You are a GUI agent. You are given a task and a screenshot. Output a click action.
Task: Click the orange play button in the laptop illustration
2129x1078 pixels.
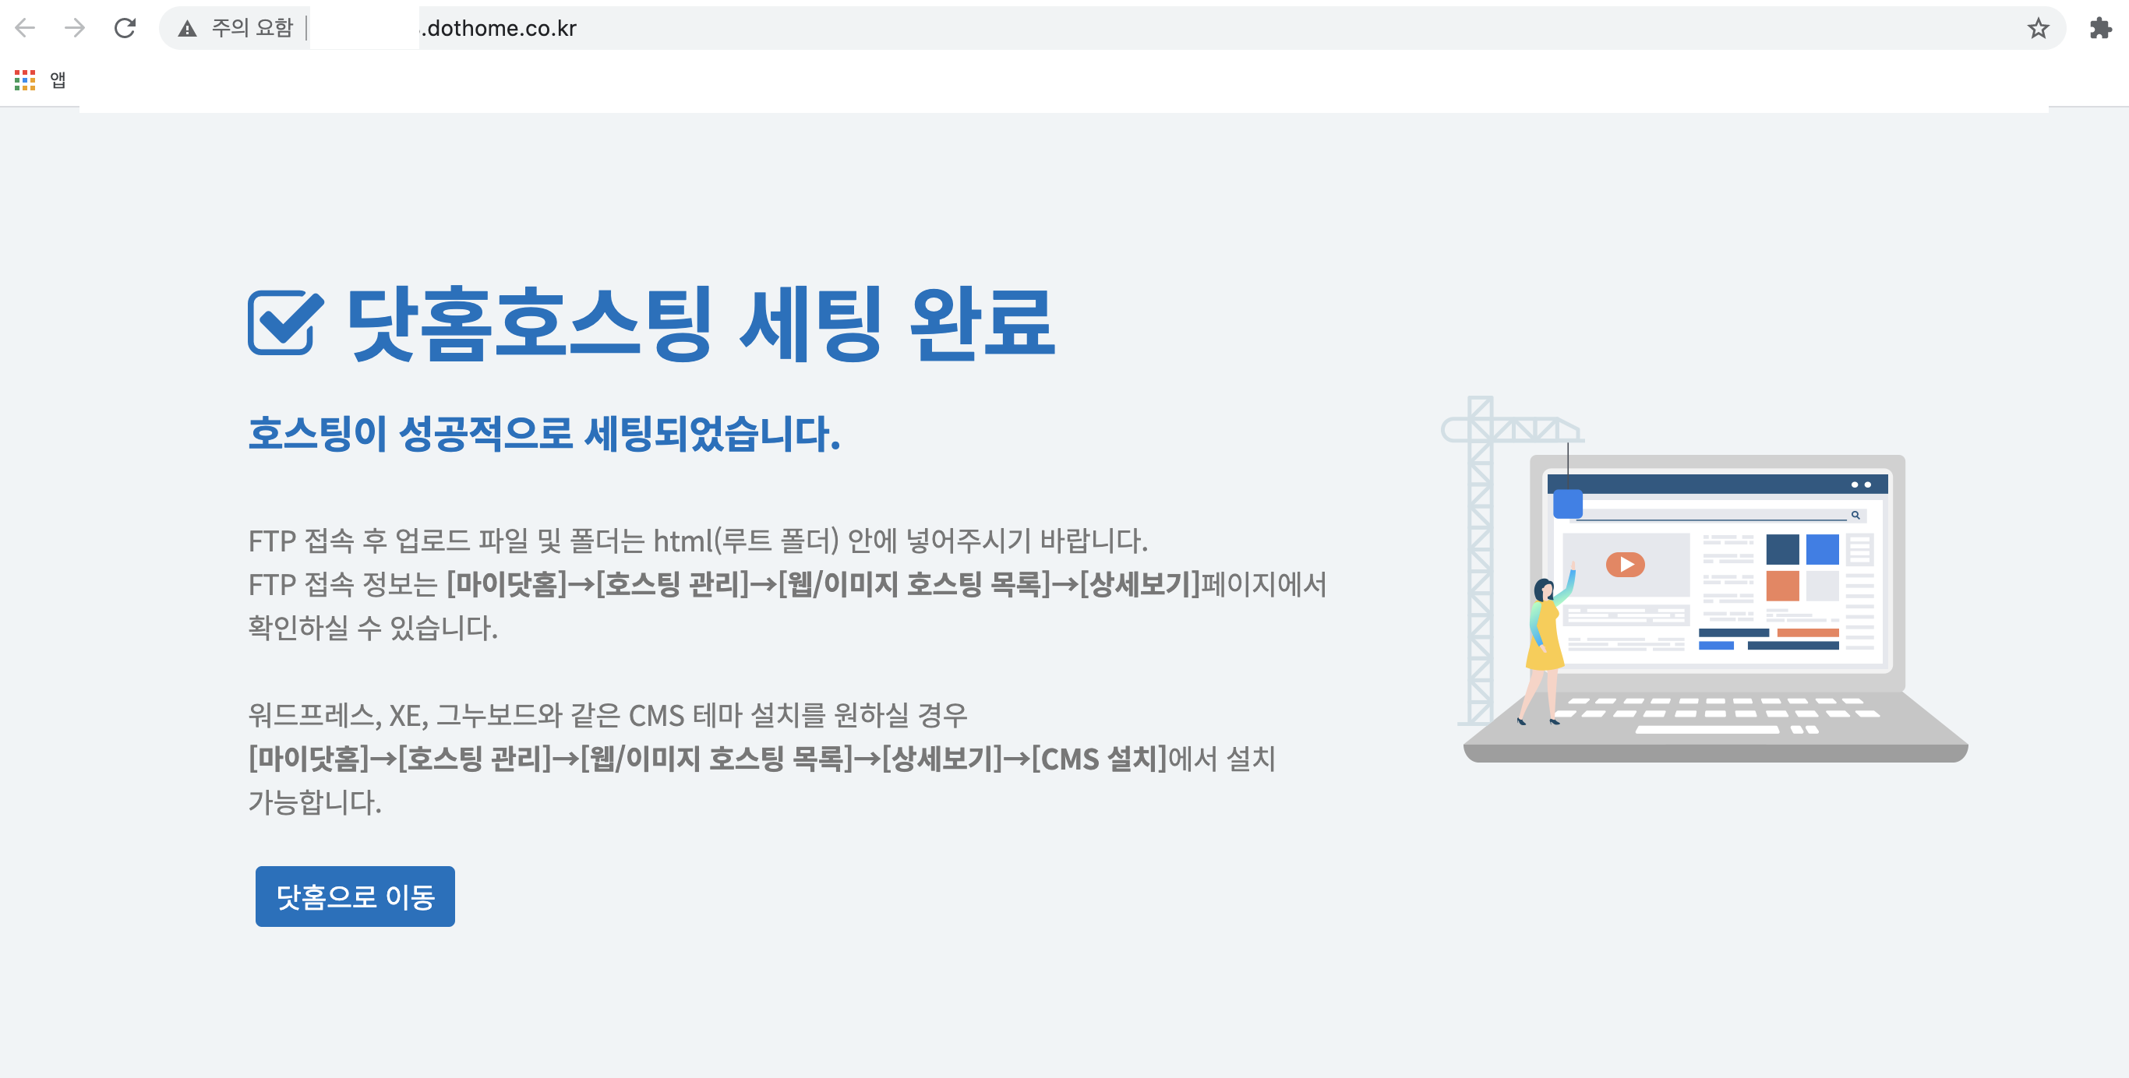pos(1625,564)
